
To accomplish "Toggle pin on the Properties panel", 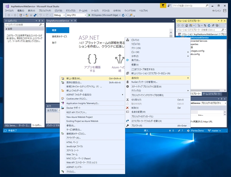I will click(222, 99).
